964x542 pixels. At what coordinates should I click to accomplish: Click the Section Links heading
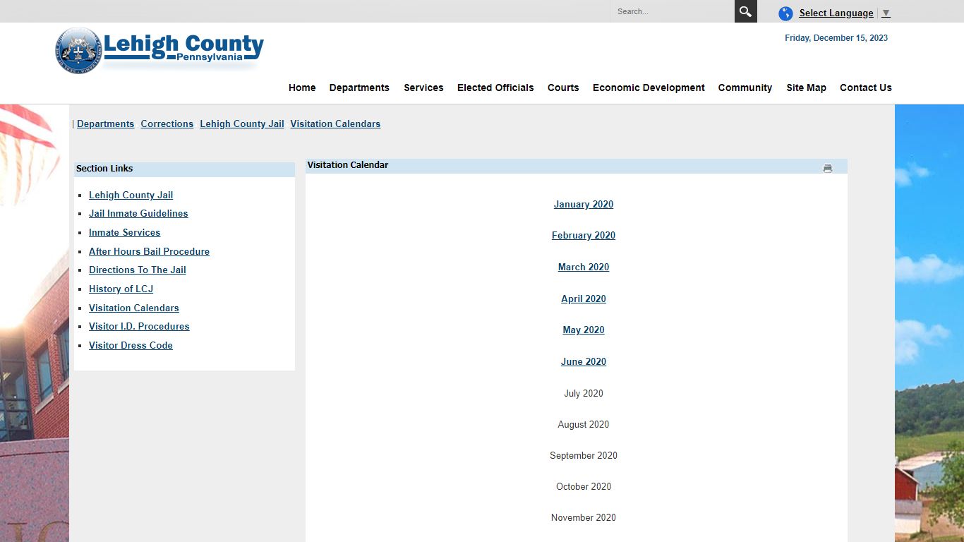tap(104, 168)
